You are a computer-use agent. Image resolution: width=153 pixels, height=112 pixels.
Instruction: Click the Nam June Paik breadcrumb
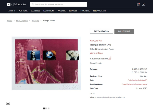coord(22,21)
